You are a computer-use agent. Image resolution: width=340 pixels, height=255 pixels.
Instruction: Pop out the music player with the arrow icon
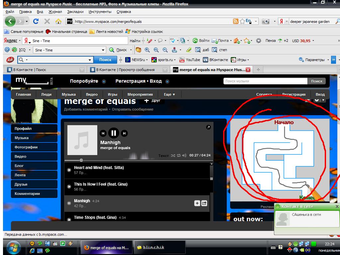[209, 127]
